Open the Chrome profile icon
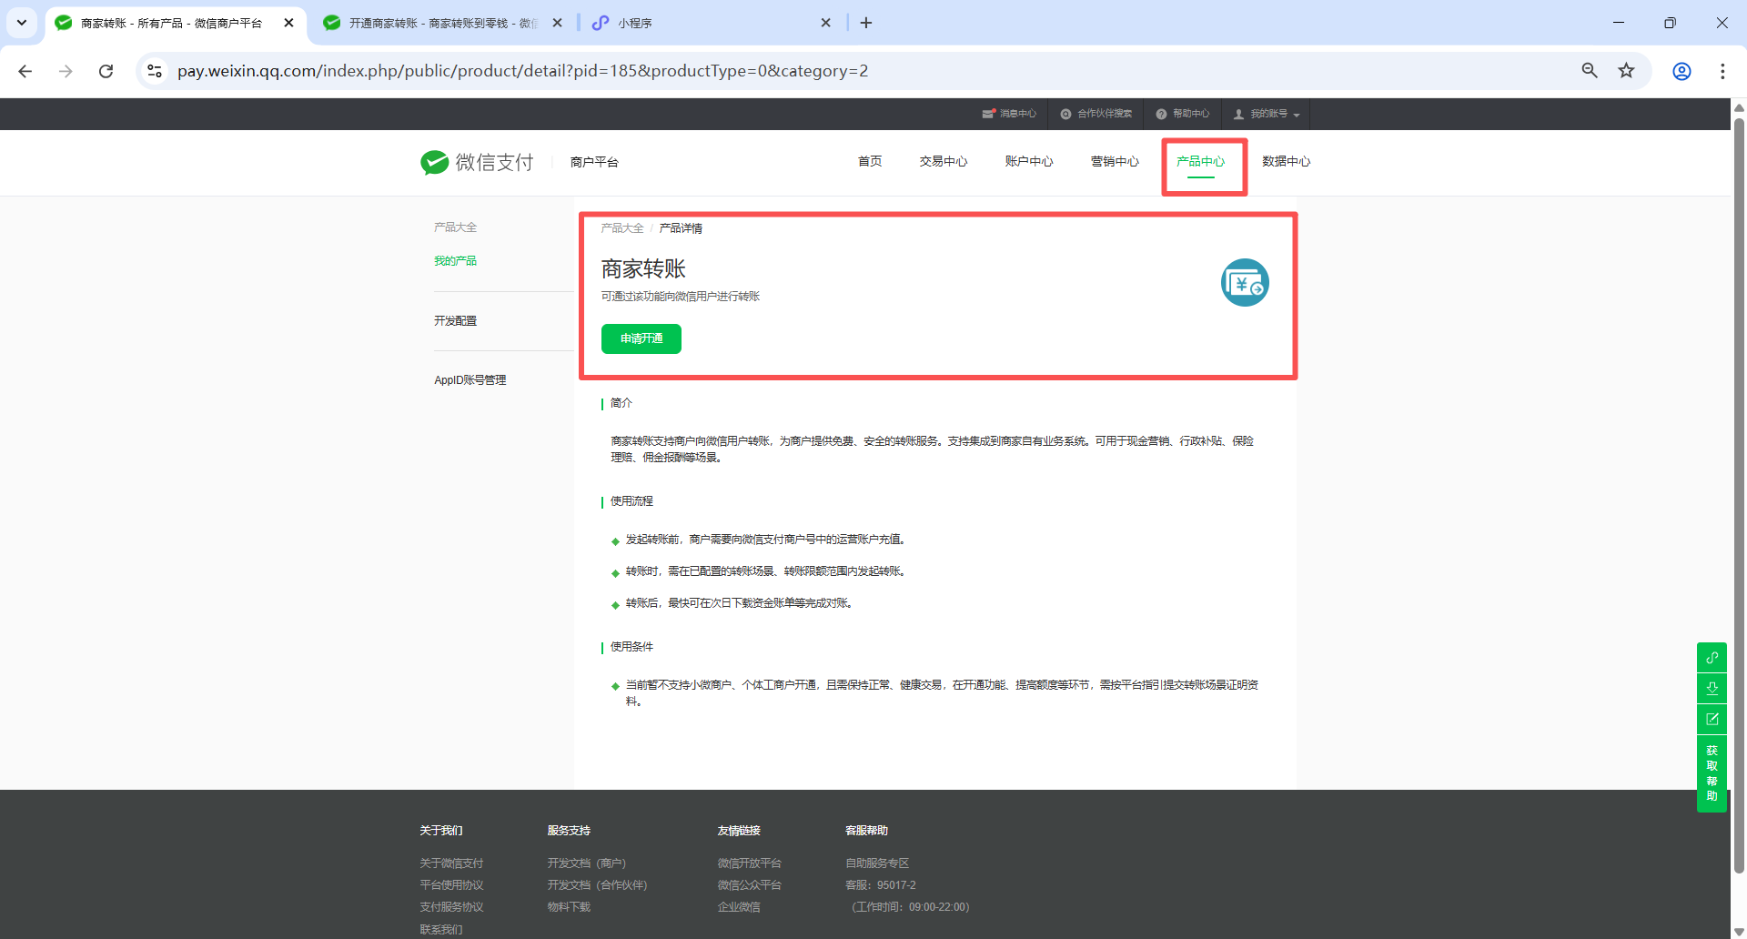This screenshot has height=939, width=1747. point(1681,71)
